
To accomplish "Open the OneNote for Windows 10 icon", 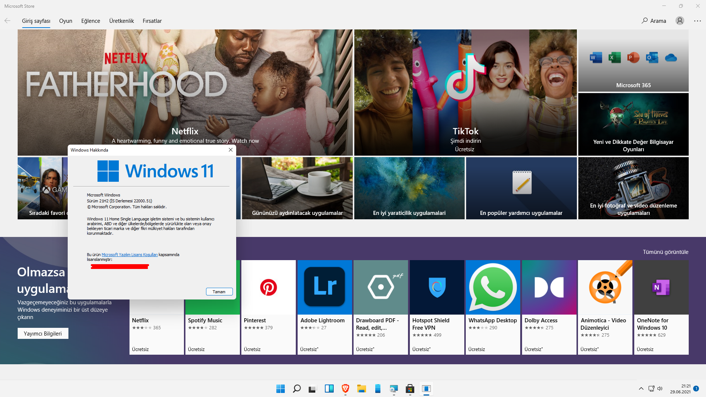I will (661, 287).
